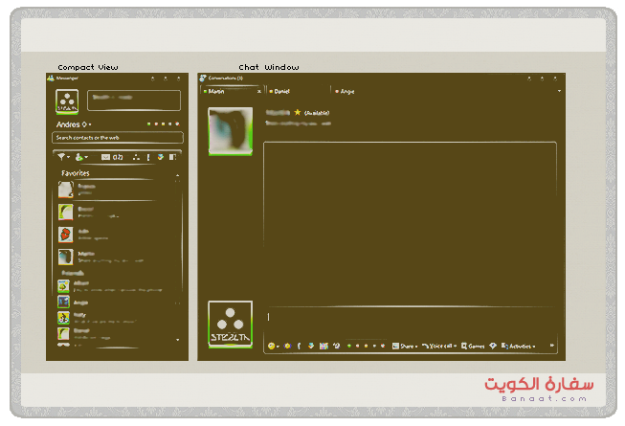Open the Andres status dropdown

(x=73, y=124)
